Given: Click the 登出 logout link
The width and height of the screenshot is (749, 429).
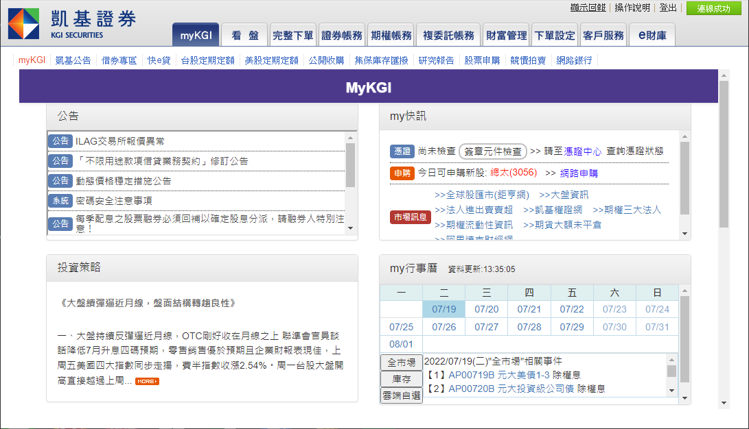Looking at the screenshot, I should click(x=667, y=8).
